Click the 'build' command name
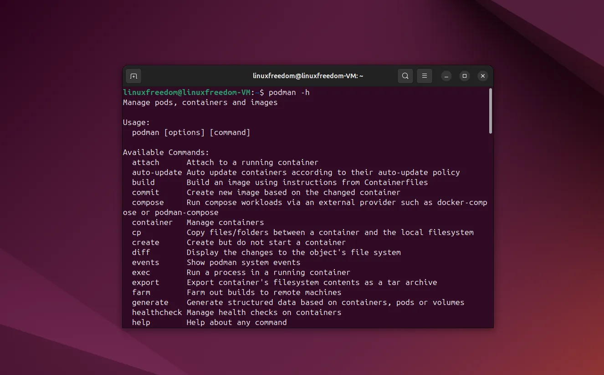The width and height of the screenshot is (604, 375). 143,182
